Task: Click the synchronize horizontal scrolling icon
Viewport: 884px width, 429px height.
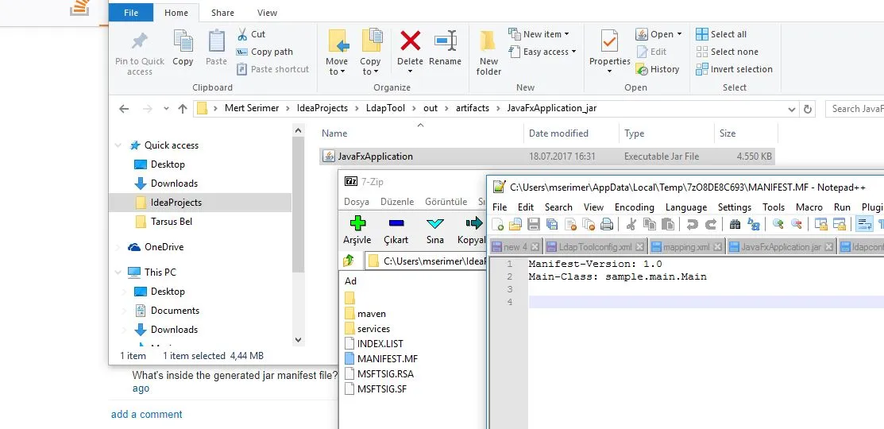Action: pyautogui.click(x=840, y=224)
